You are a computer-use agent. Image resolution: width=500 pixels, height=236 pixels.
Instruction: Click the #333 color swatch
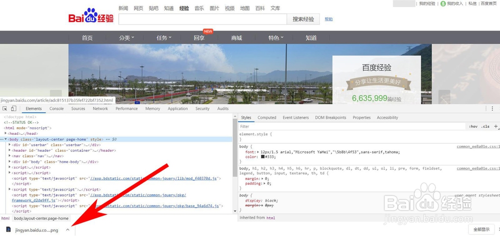pos(263,157)
